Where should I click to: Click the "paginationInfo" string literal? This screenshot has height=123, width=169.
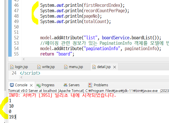coord(102,48)
